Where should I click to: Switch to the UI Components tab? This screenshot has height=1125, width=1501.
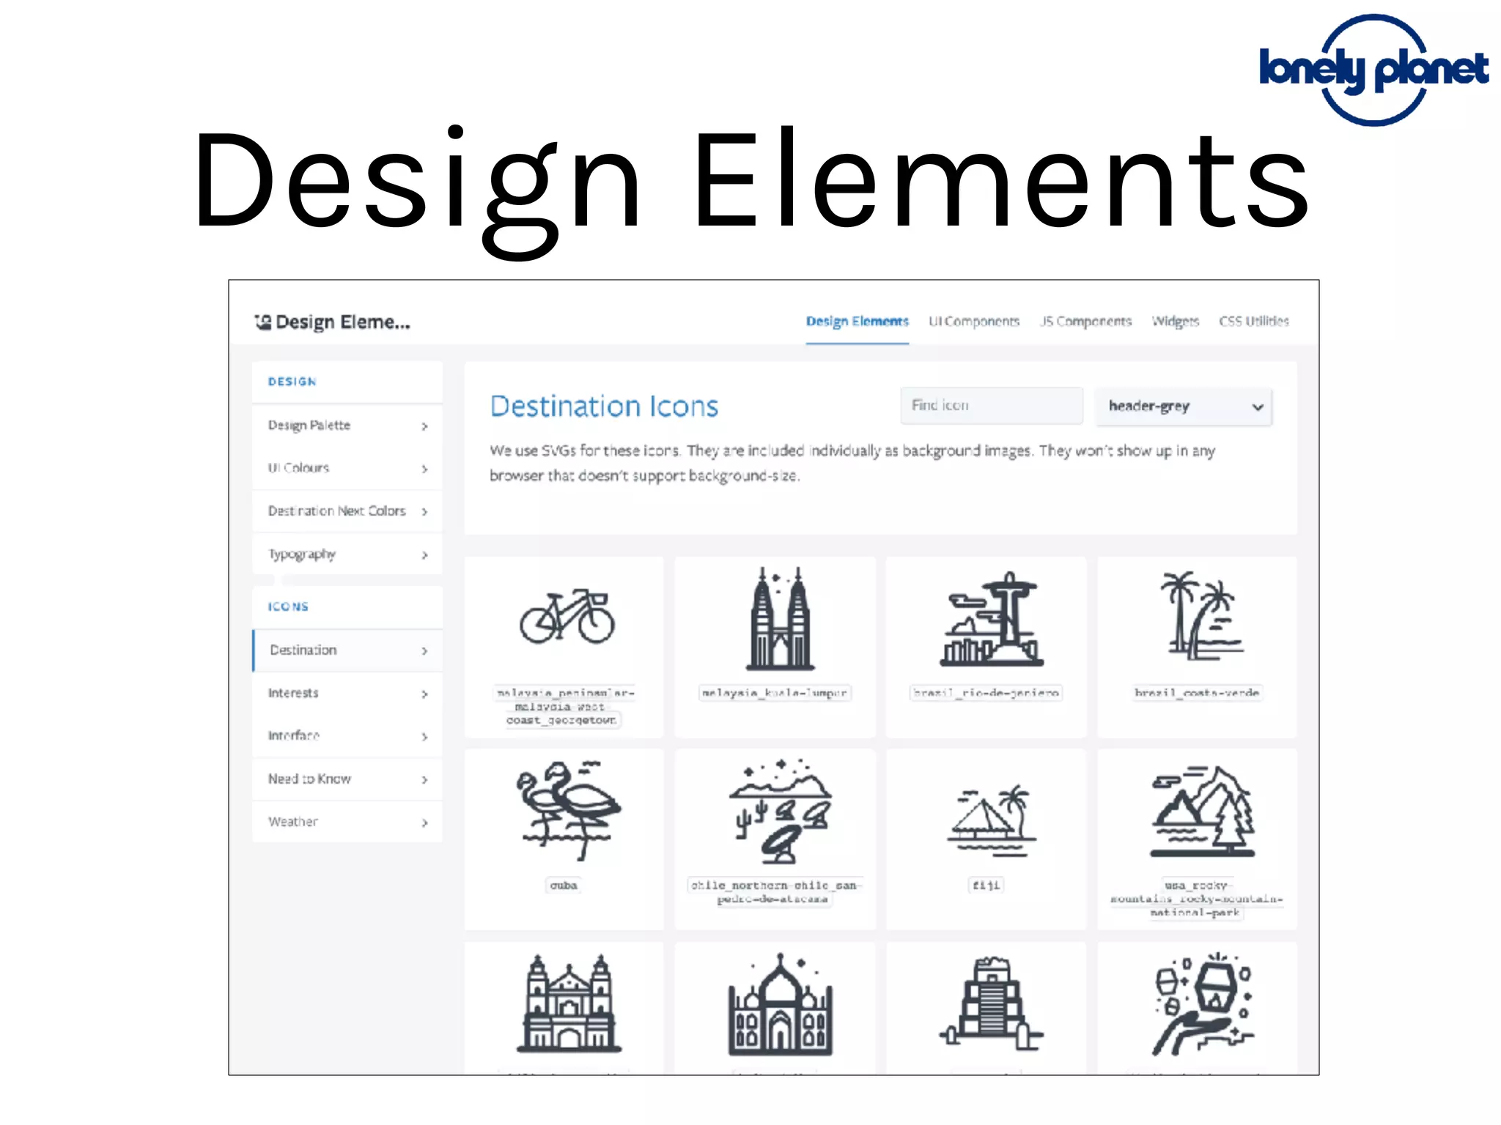tap(973, 322)
